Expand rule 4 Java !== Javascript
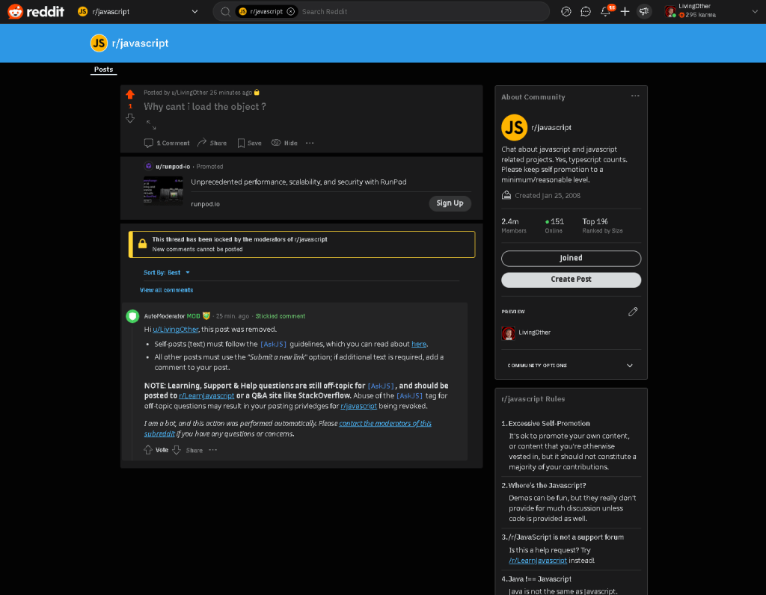Viewport: 766px width, 595px height. tap(571, 579)
